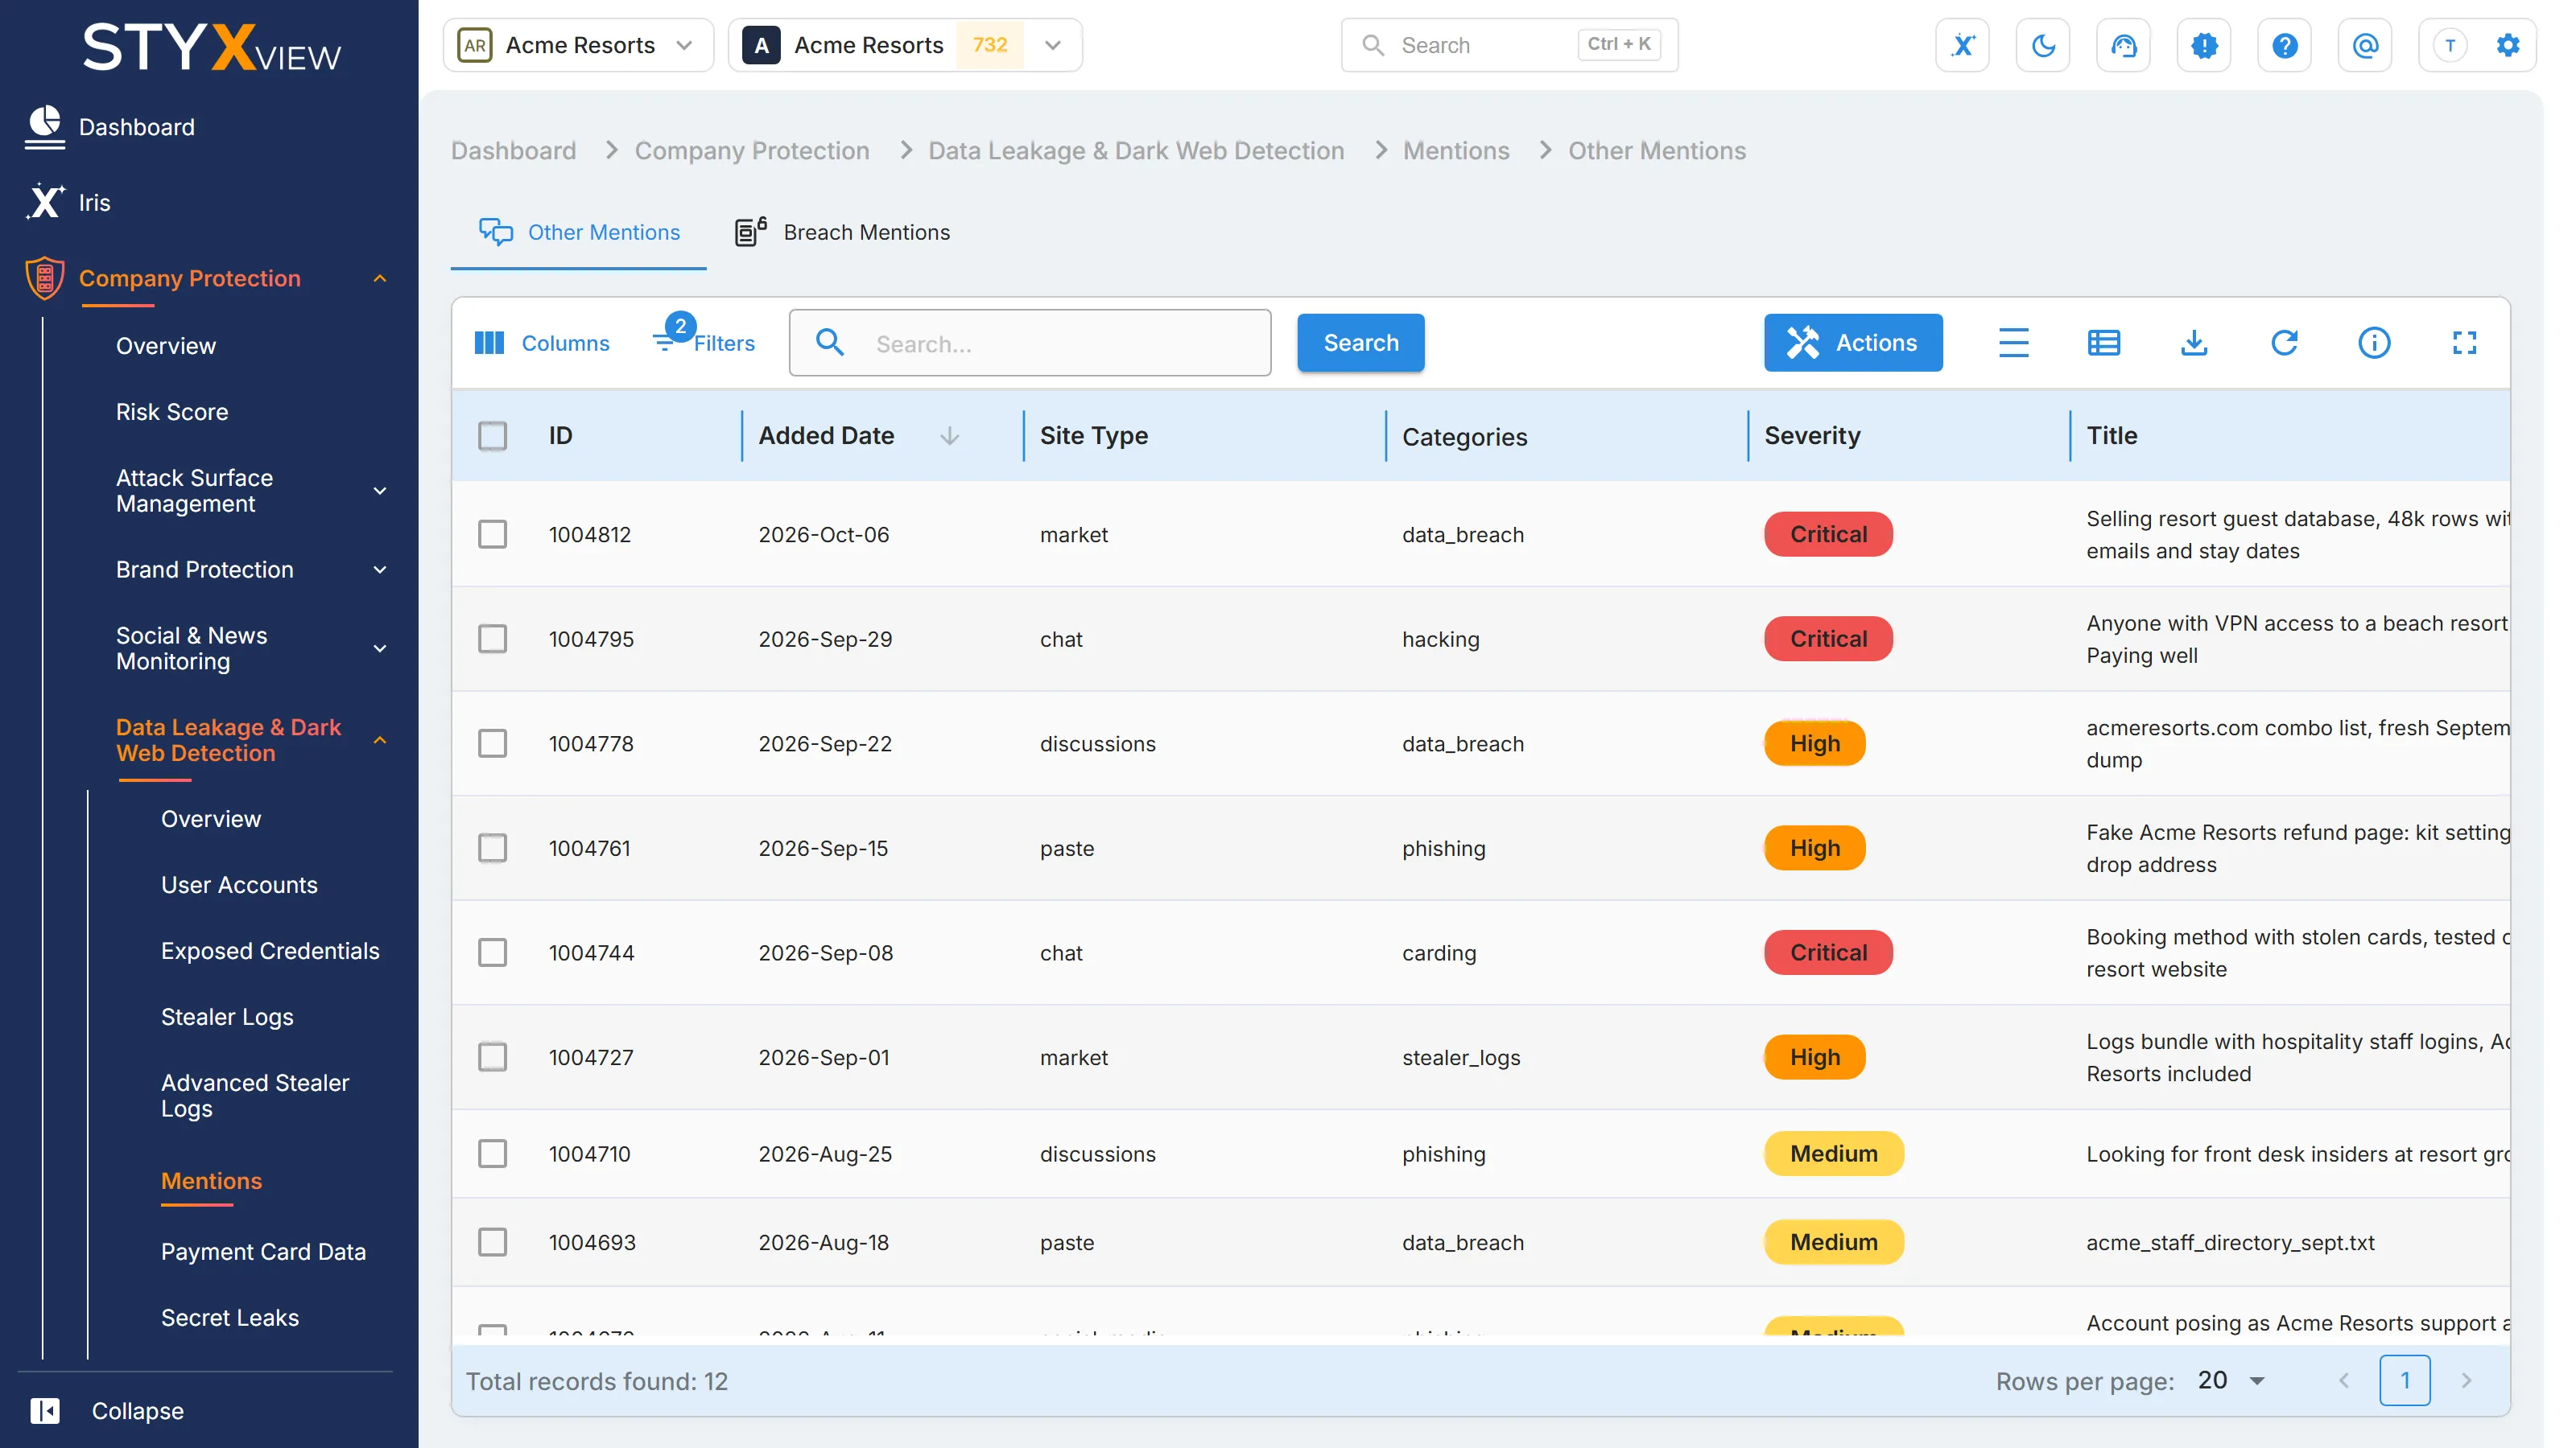Select row 1004778 checkbox
2576x1448 pixels.
492,743
